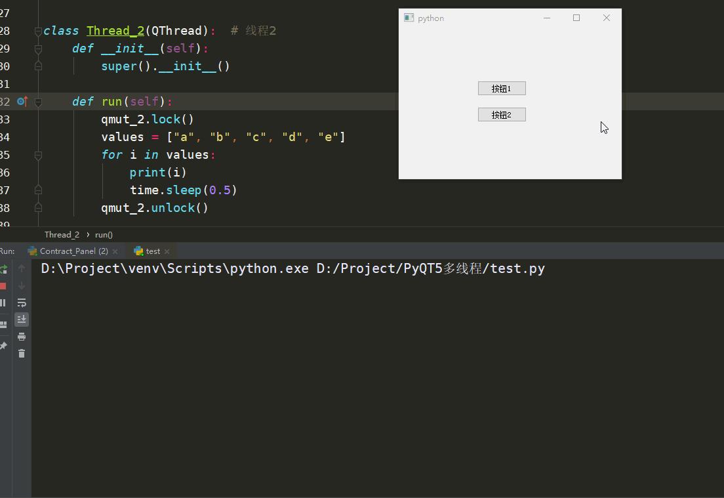Clear all console output
This screenshot has height=498, width=724.
tap(22, 352)
